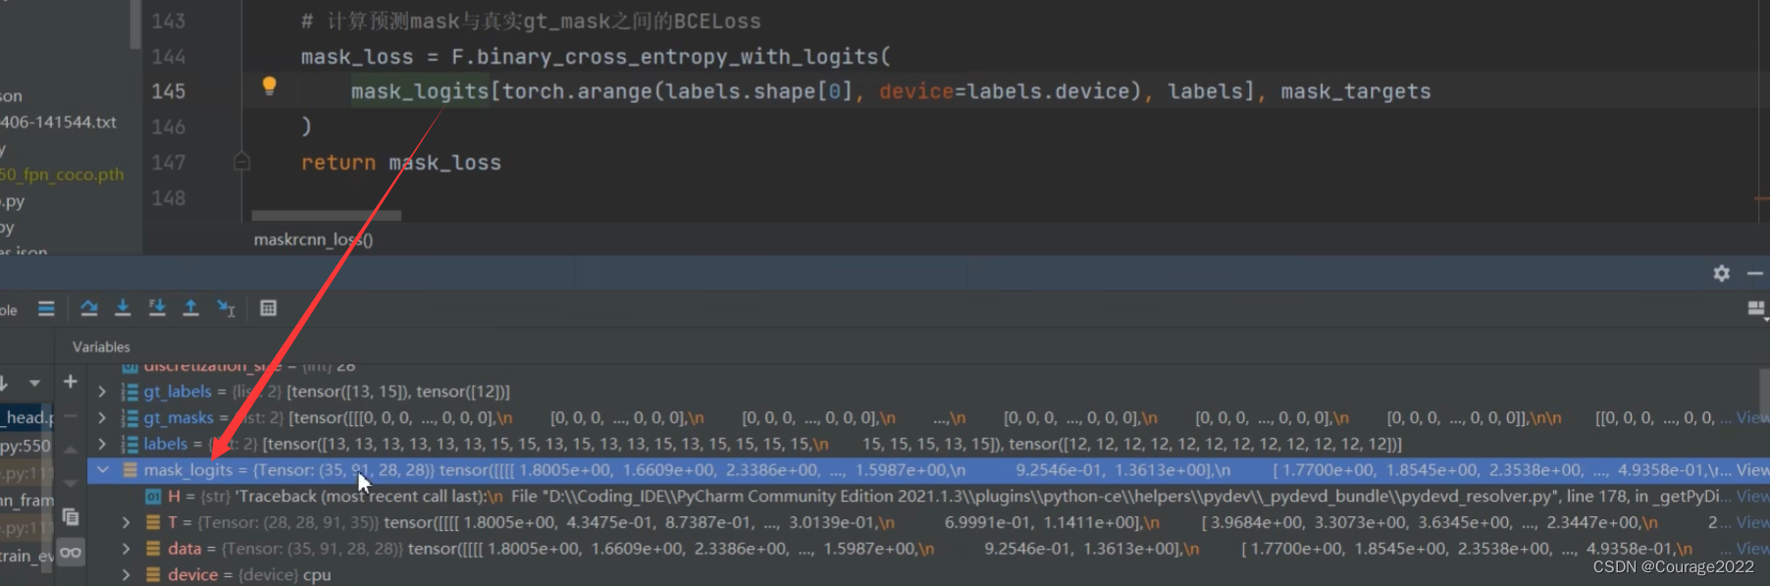Viewport: 1770px width, 586px height.
Task: Toggle the Show Watches glasses icon
Action: (71, 553)
